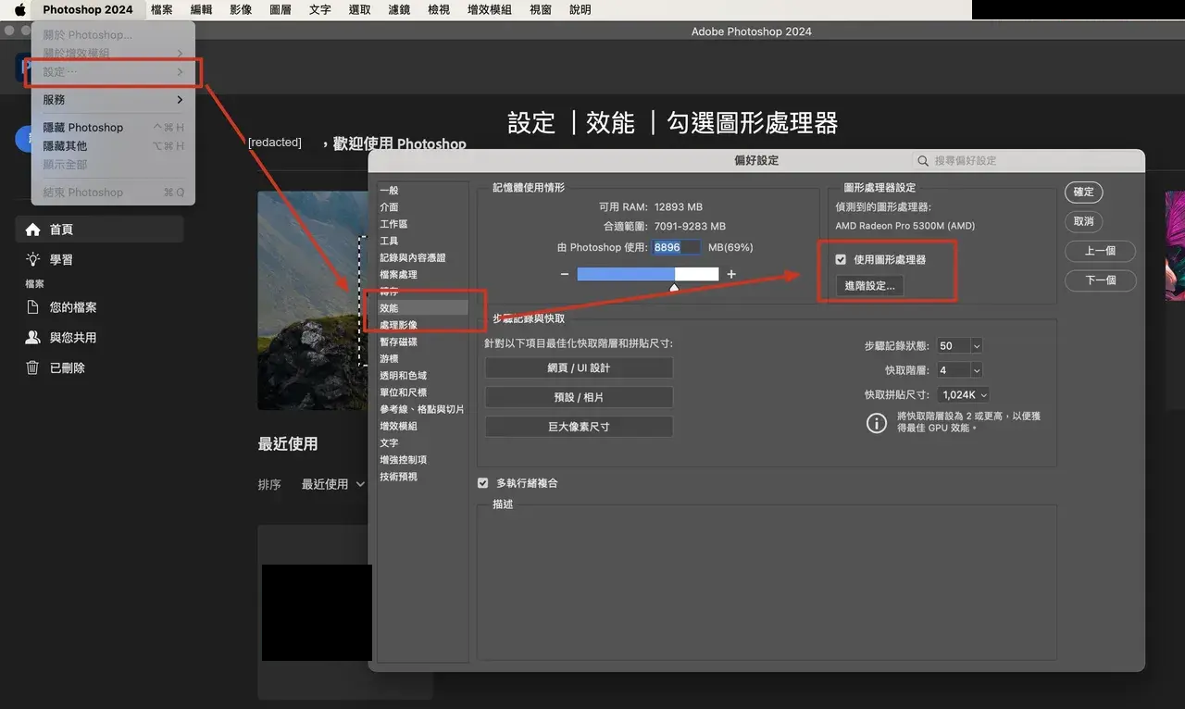Click the 已刪除 trash icon

coord(32,367)
